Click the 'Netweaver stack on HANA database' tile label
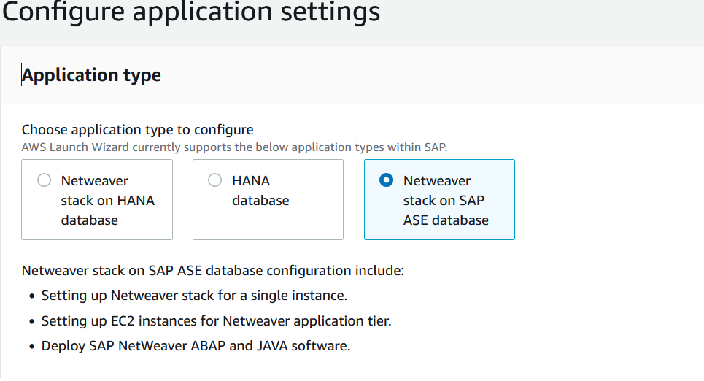 107,200
